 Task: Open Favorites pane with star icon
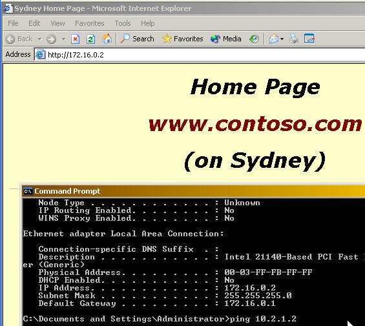tap(183, 39)
